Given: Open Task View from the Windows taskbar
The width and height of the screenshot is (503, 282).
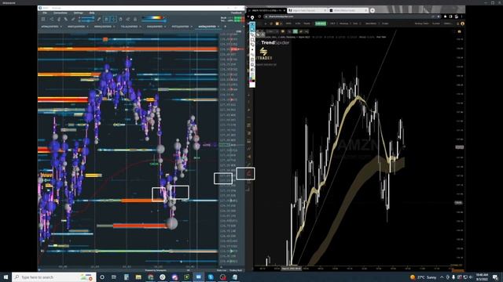Looking at the screenshot, I should tap(114, 277).
